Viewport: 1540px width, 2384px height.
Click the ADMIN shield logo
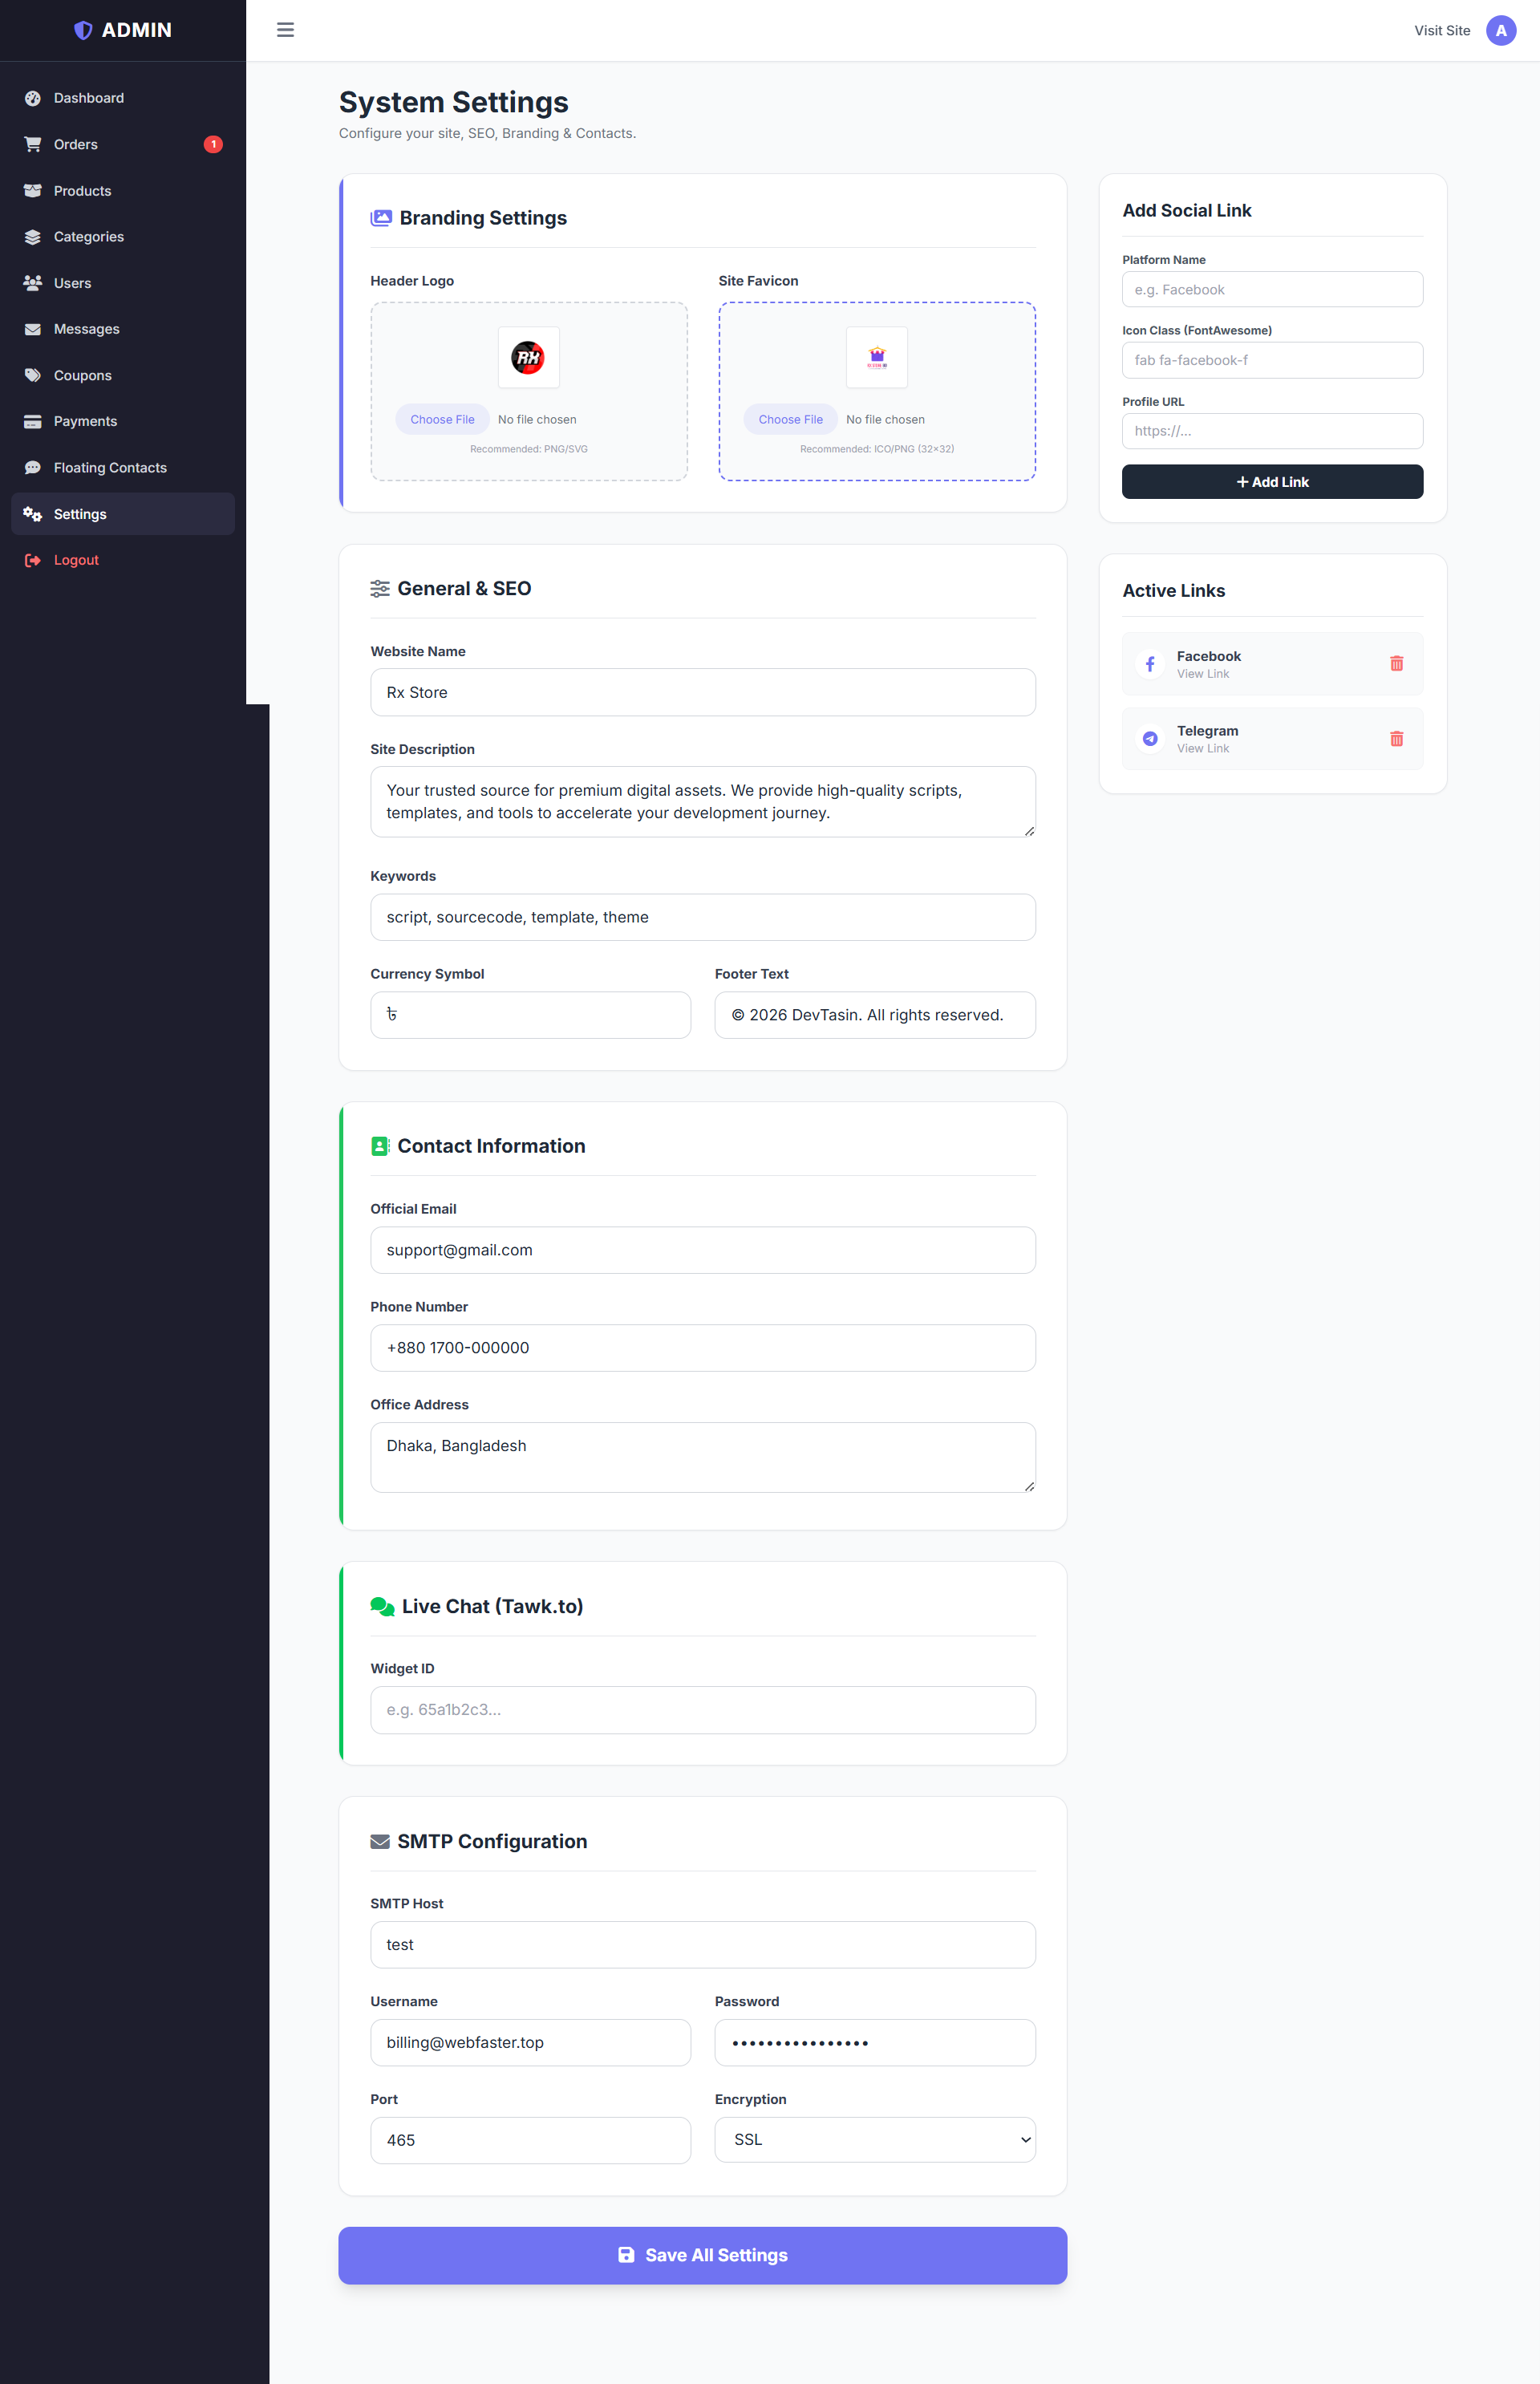(x=83, y=31)
